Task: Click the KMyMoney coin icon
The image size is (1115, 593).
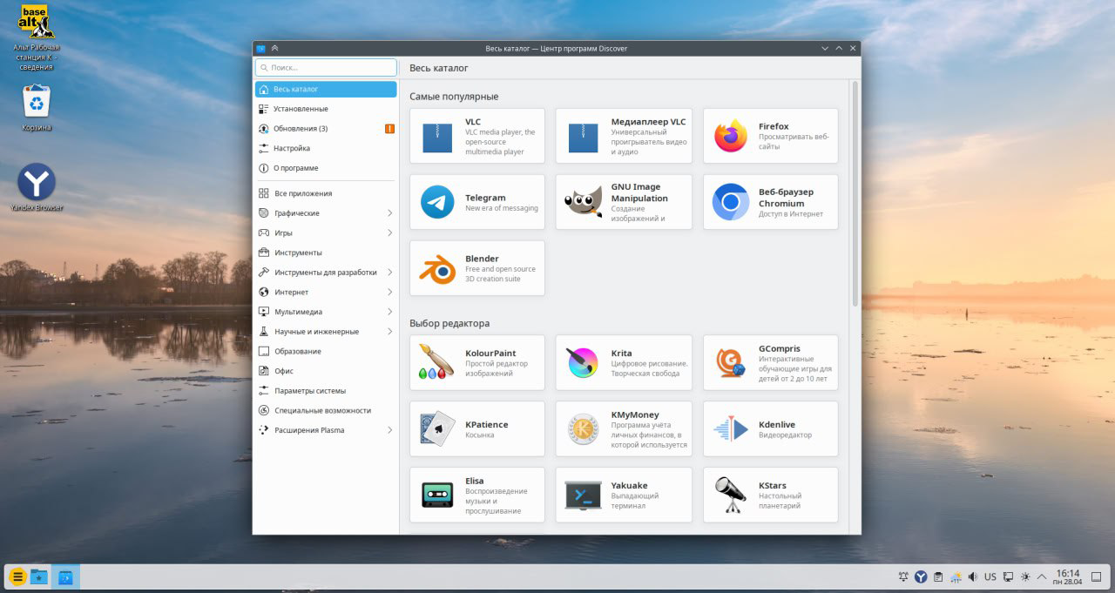Action: pyautogui.click(x=584, y=428)
